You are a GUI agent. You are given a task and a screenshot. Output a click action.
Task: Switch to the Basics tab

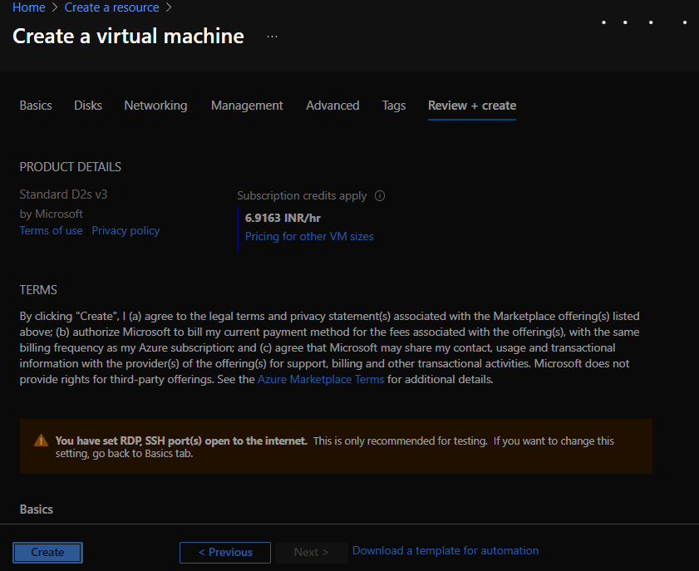[x=35, y=106]
